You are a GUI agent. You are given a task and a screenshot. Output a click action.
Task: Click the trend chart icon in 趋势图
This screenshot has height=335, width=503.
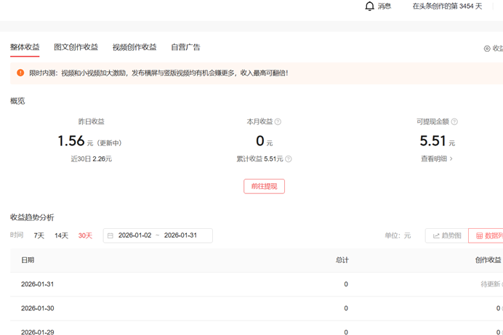(436, 235)
